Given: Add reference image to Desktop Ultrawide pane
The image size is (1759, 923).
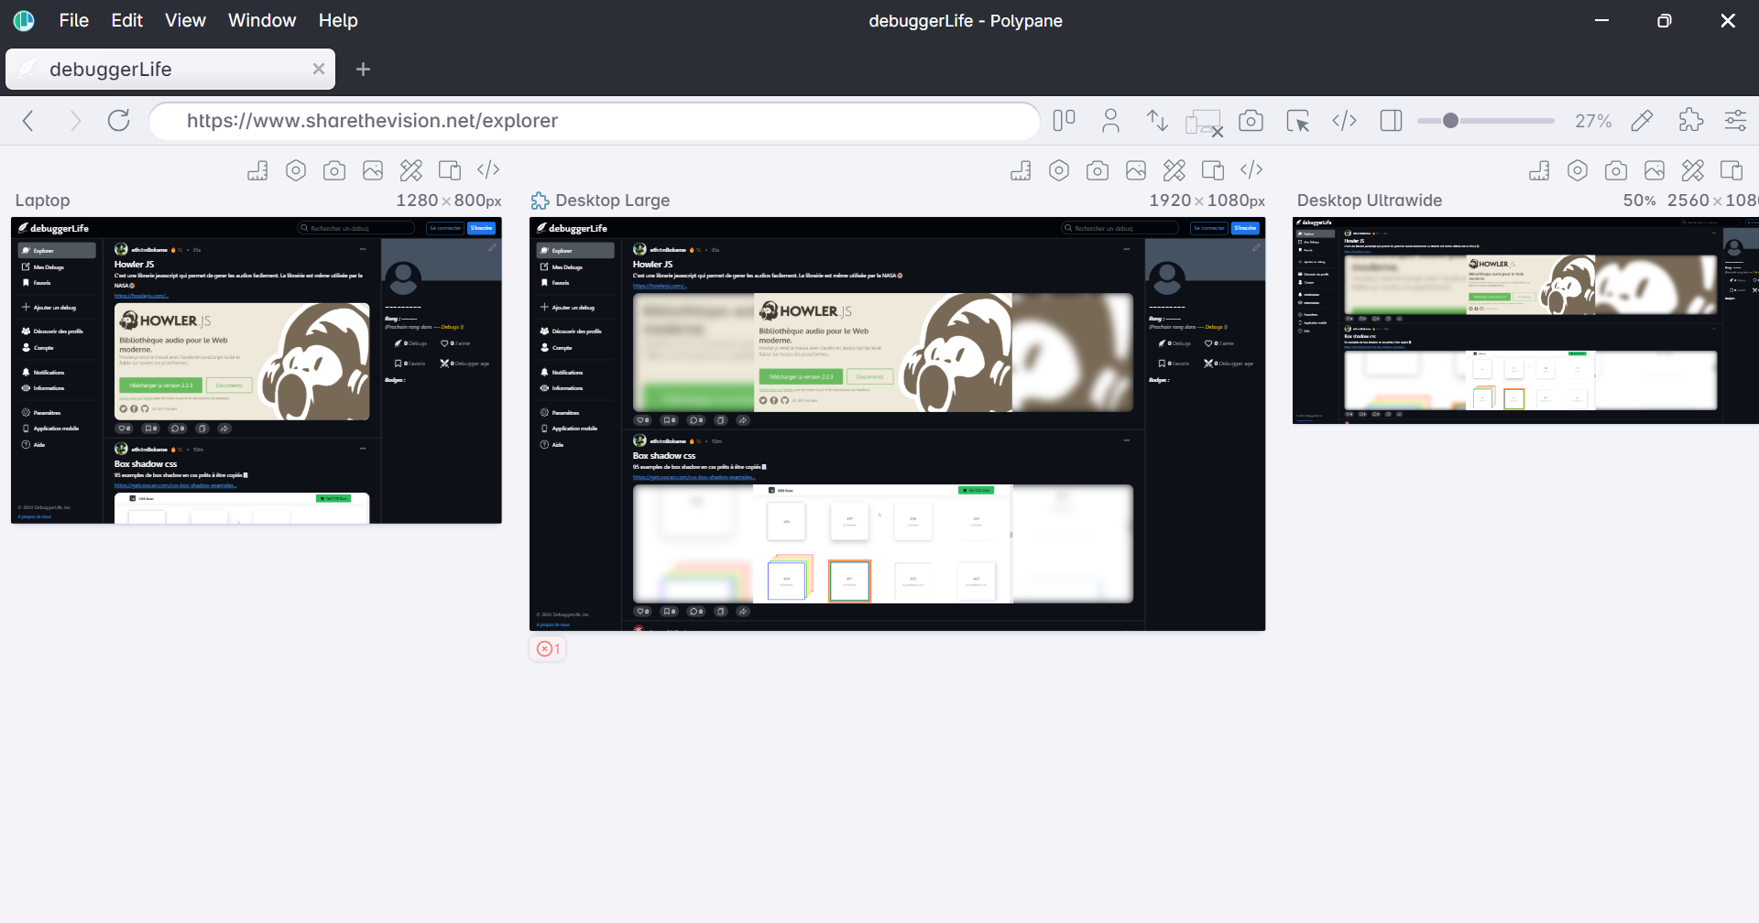Looking at the screenshot, I should coord(1655,170).
